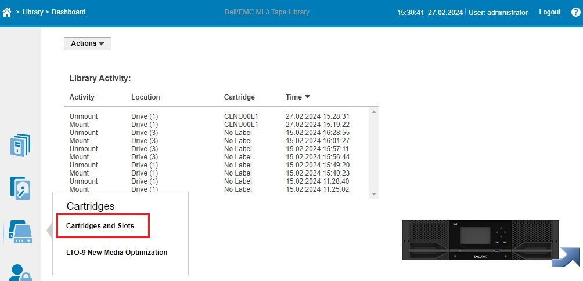Select timestamp 15.02.2024 15:57:11

click(317, 149)
